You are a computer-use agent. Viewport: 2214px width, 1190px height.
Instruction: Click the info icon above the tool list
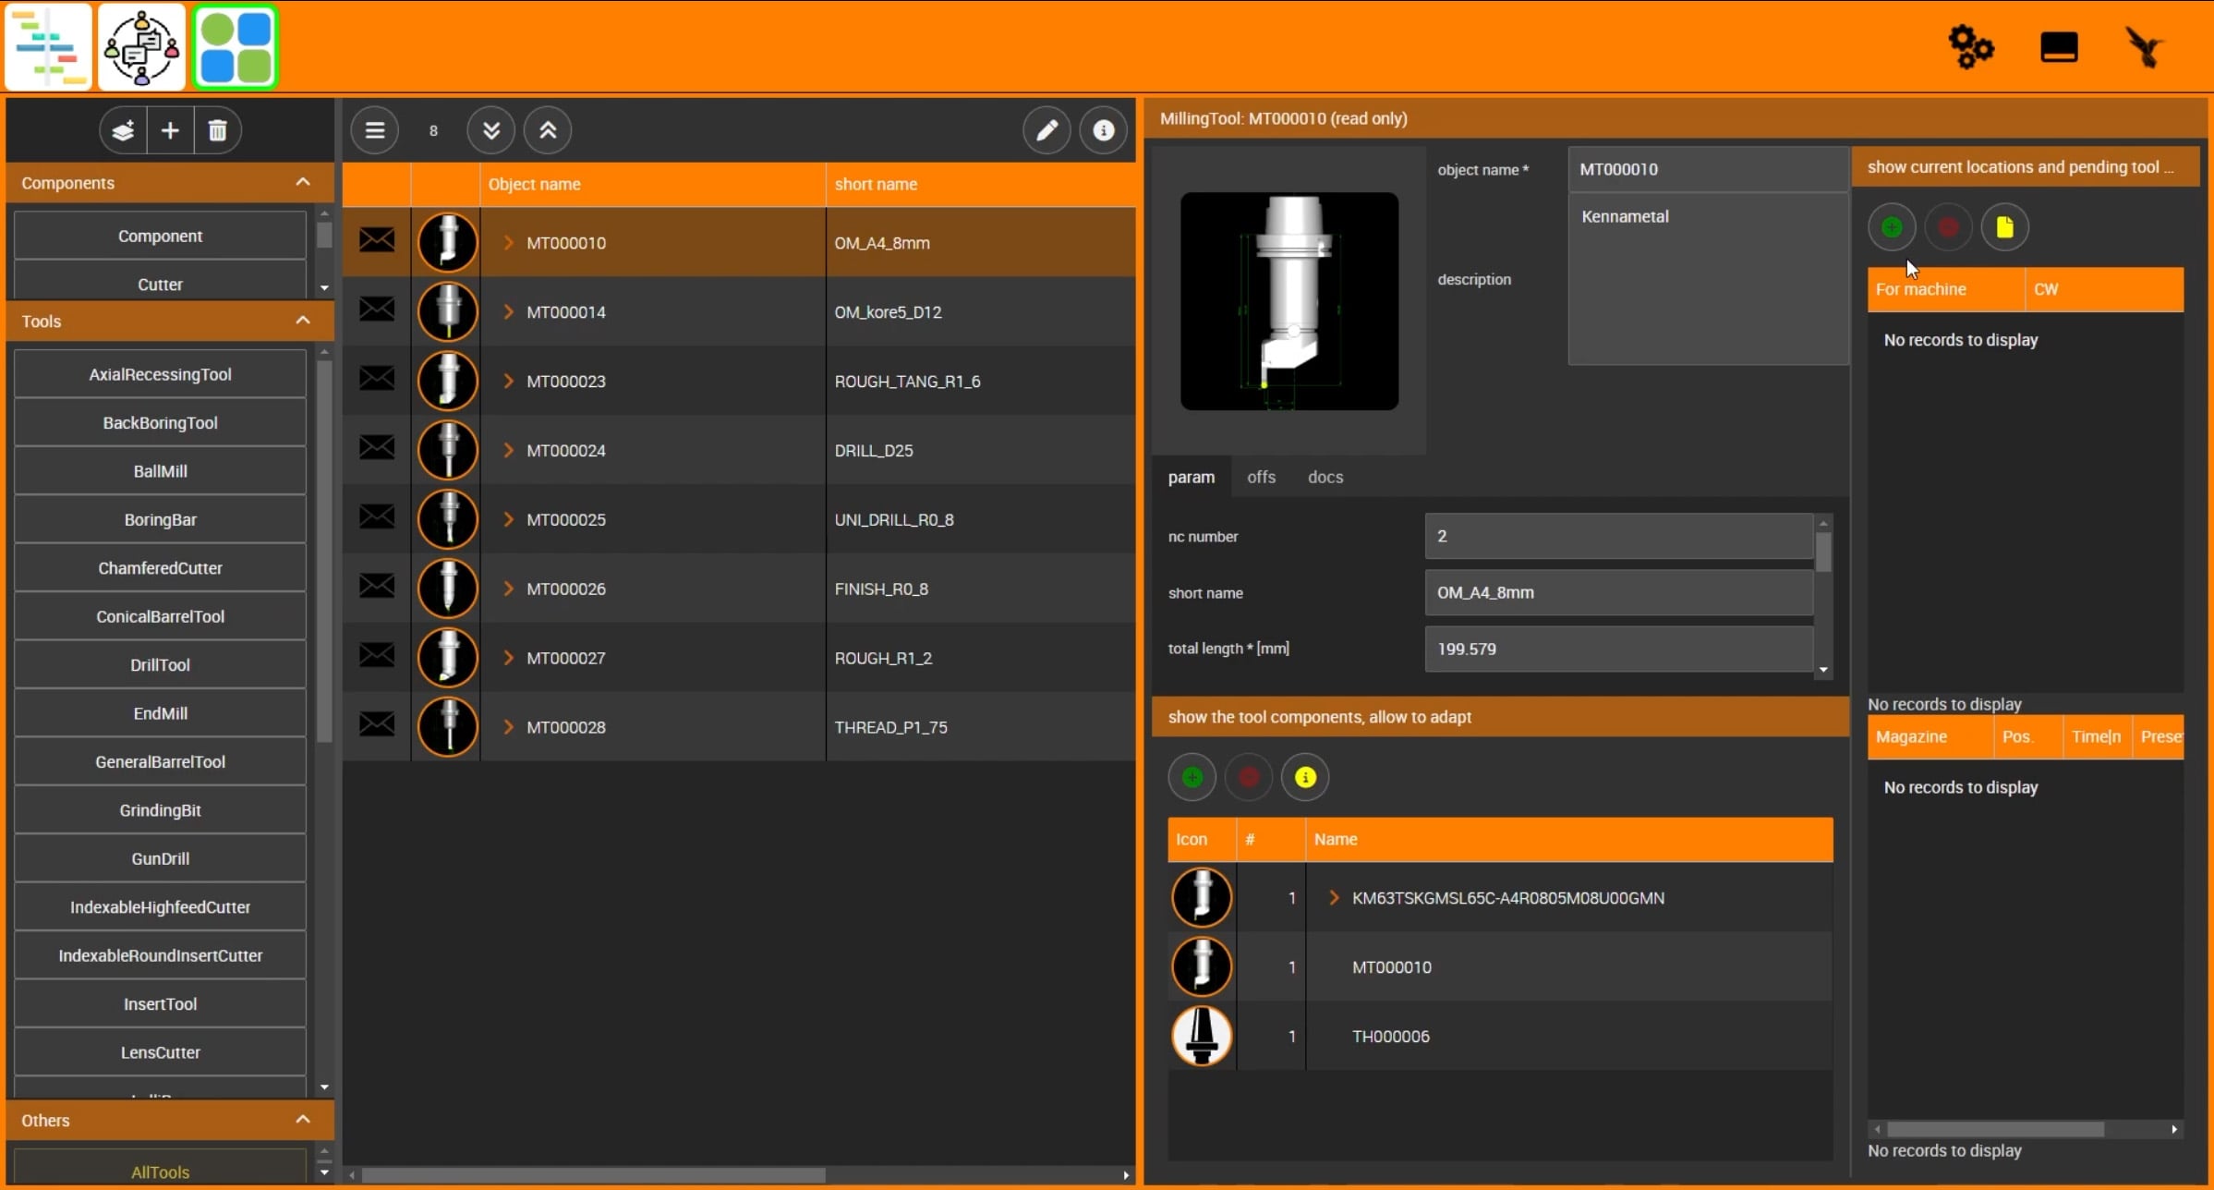(1103, 130)
